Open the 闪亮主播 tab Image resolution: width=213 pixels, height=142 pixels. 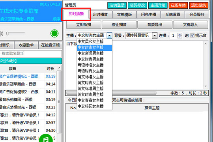[148, 15]
